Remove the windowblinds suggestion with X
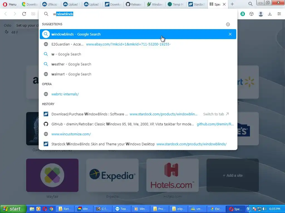Screen dimensions: 285x213 (x=230, y=34)
